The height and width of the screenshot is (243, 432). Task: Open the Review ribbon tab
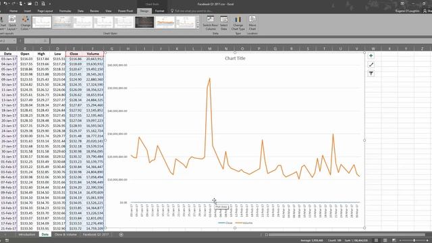94,11
